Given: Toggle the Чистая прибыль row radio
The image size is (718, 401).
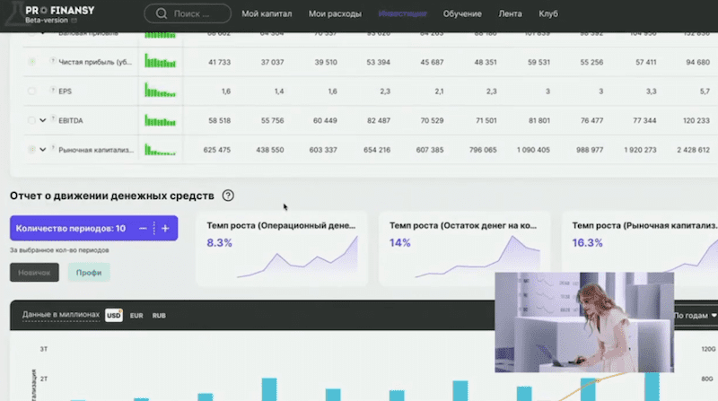Looking at the screenshot, I should pyautogui.click(x=31, y=61).
